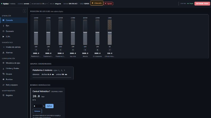Select axis number 6 circle

coord(97,50)
